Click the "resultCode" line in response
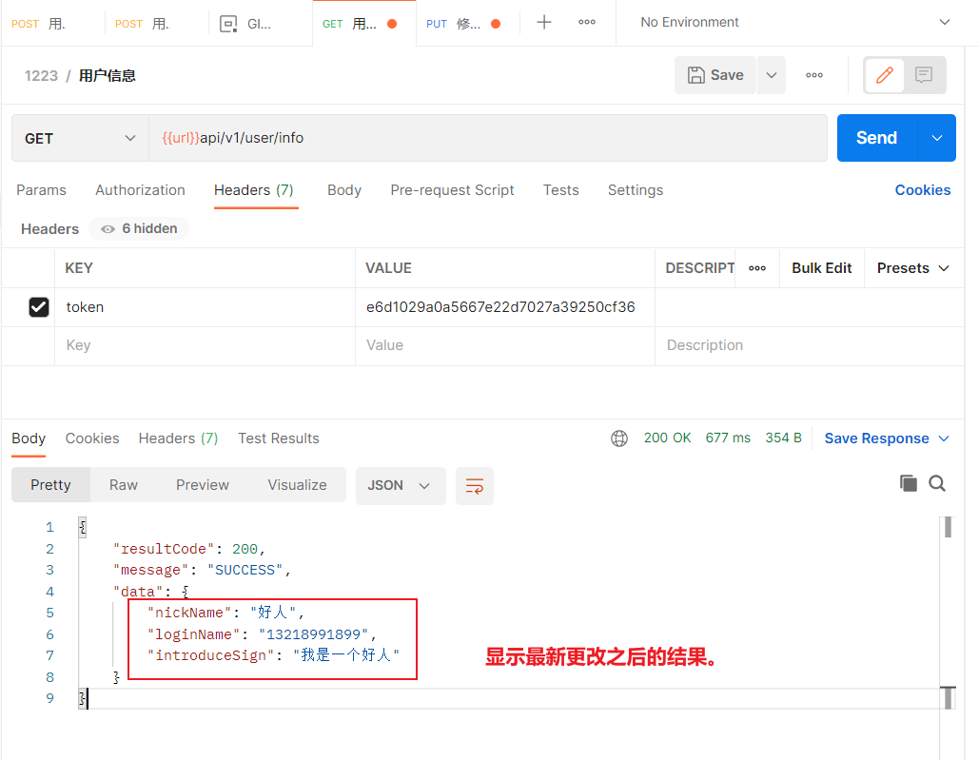 [189, 549]
